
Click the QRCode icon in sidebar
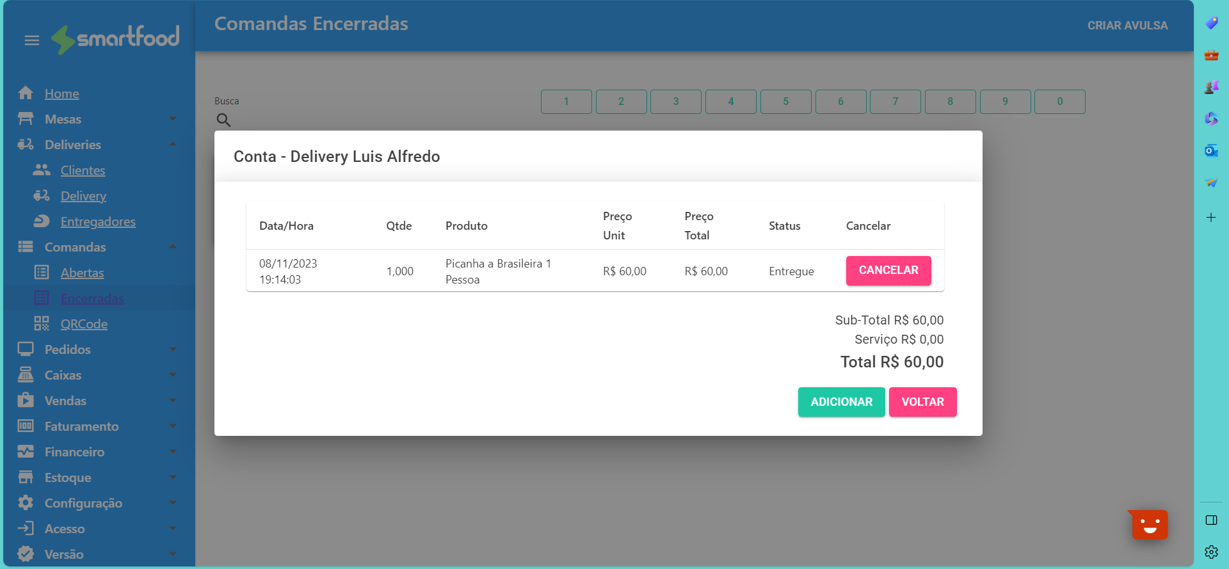pyautogui.click(x=42, y=324)
